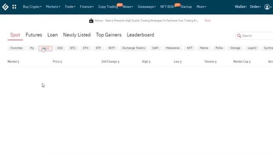Switch to the Spot tab
The image size is (273, 153).
click(15, 35)
